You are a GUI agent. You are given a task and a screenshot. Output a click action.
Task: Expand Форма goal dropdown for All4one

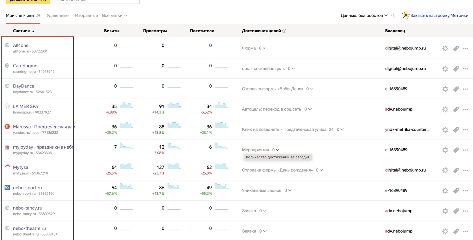point(263,48)
